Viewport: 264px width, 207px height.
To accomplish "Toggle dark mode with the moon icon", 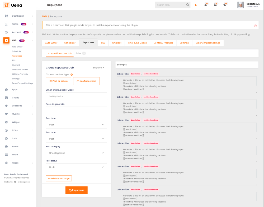I will 196,5.
